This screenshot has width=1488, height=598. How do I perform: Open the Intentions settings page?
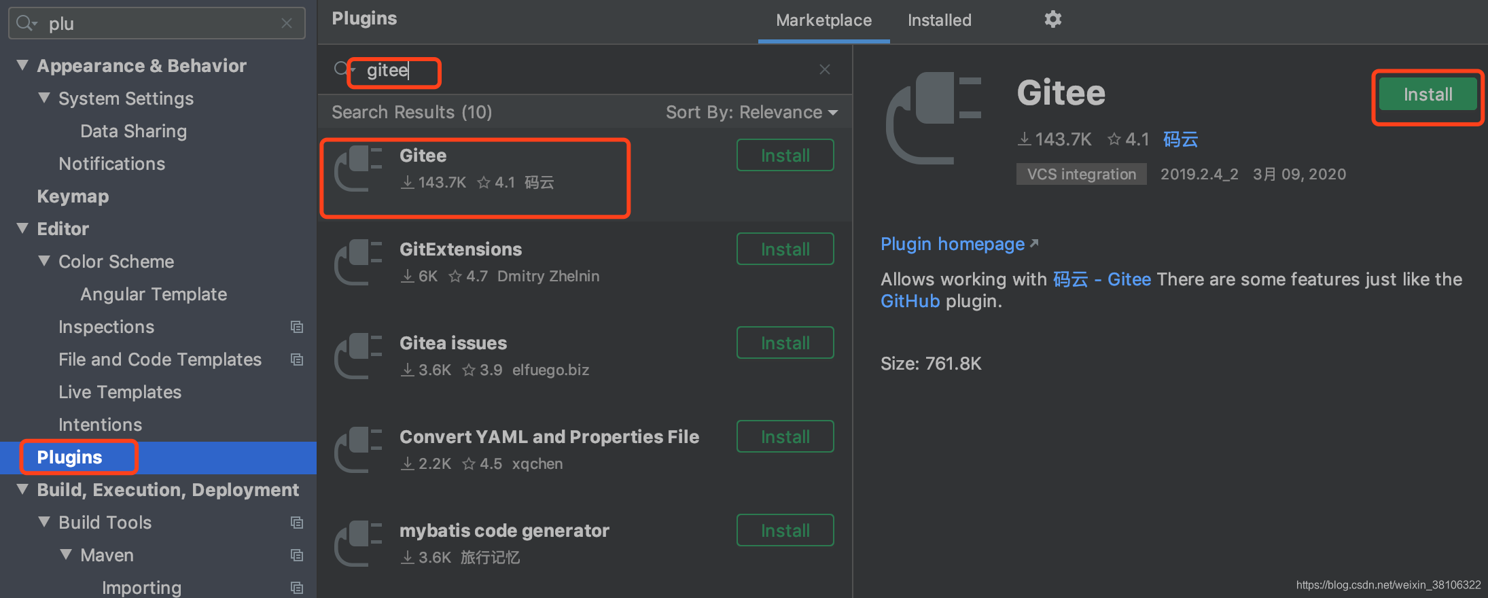pyautogui.click(x=101, y=425)
